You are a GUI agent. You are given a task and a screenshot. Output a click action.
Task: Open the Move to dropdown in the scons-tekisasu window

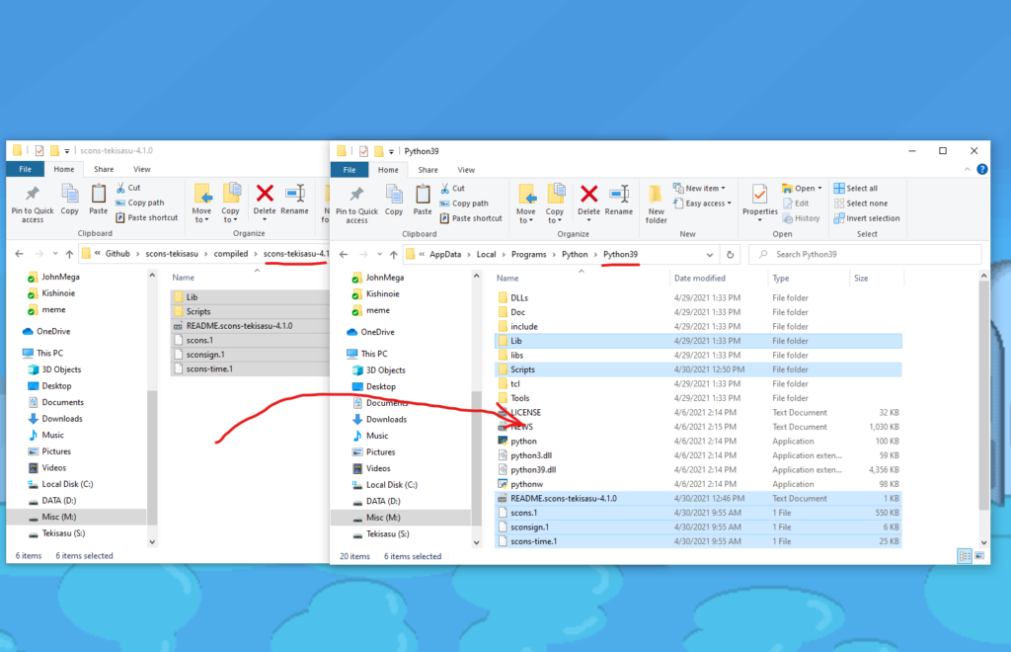(x=201, y=204)
